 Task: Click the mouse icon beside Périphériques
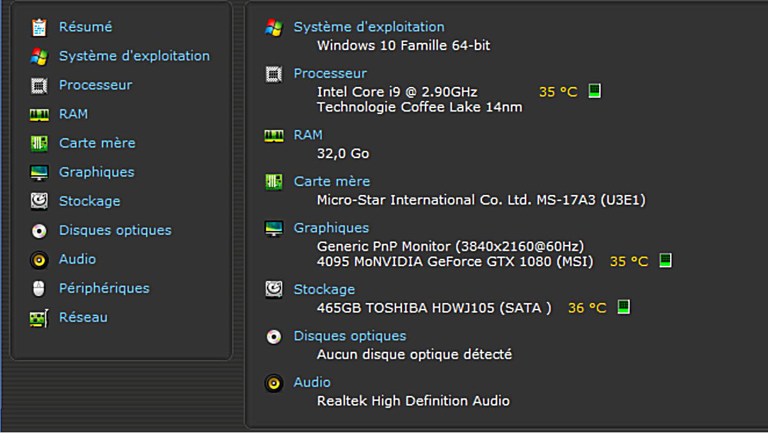click(39, 289)
